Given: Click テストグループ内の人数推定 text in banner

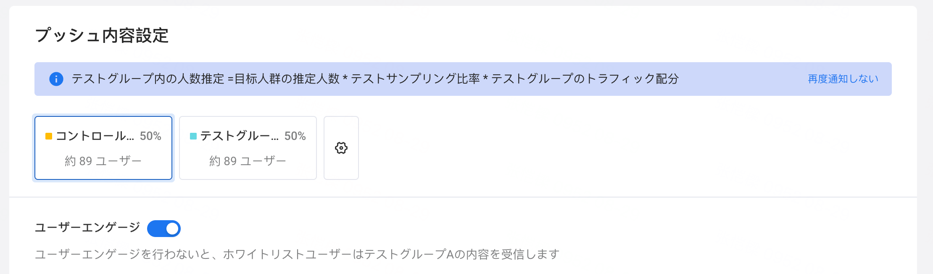Looking at the screenshot, I should tap(148, 79).
